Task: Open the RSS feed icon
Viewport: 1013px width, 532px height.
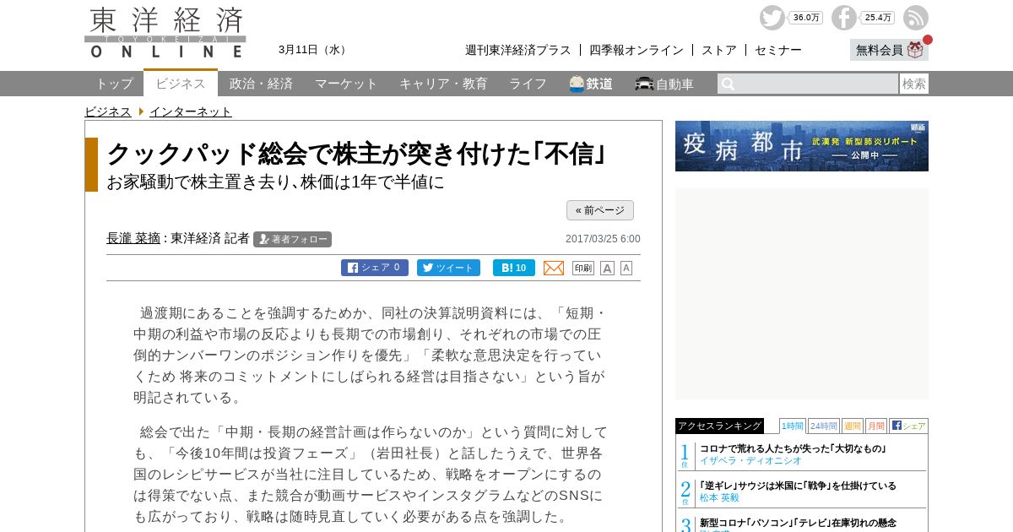Action: point(916,18)
